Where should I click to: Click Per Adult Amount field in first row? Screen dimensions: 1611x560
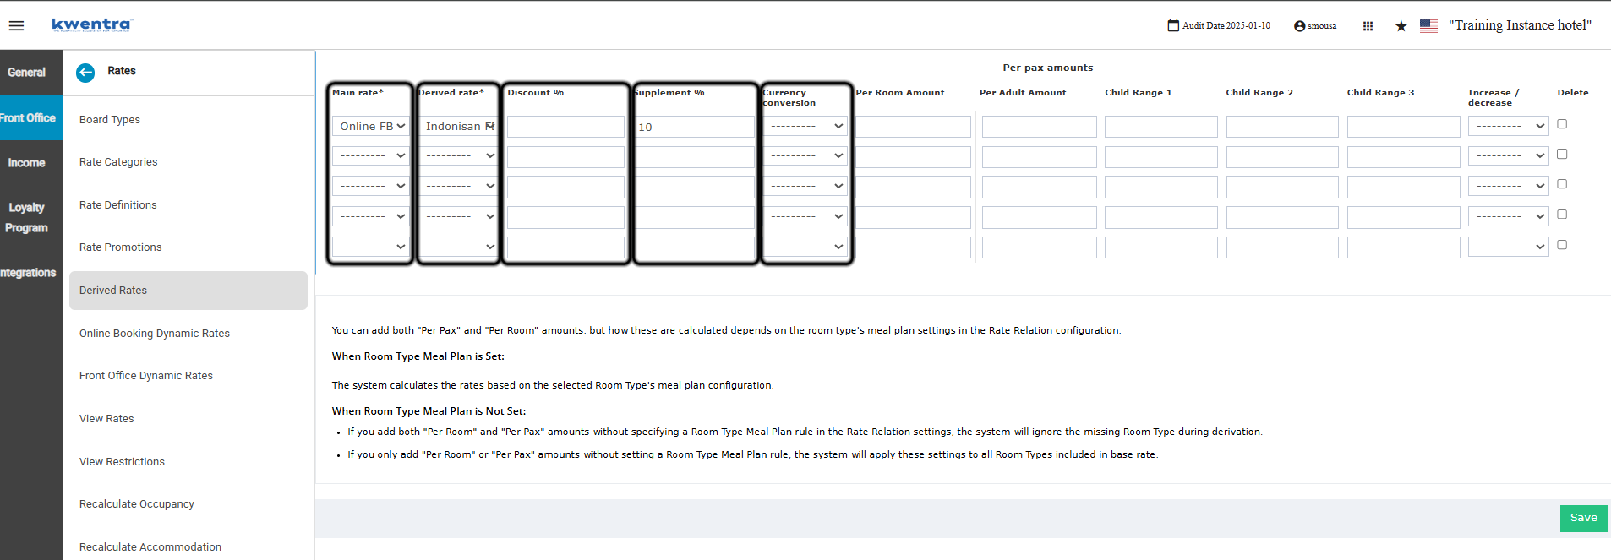pyautogui.click(x=1040, y=127)
